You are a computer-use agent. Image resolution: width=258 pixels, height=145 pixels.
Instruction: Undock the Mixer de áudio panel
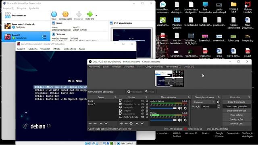189,97
